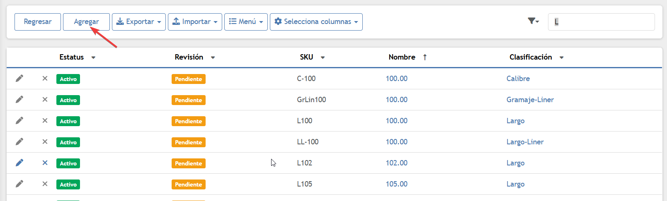Click the Nombre column header
This screenshot has width=667, height=201.
(x=402, y=57)
